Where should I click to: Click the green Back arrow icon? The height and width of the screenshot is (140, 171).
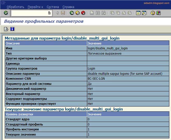pos(72,13)
